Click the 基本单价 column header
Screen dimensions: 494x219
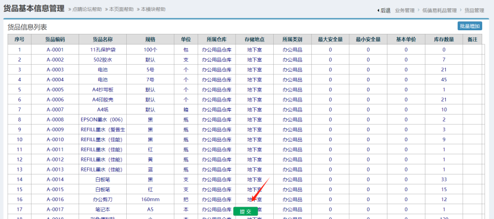pyautogui.click(x=406, y=40)
